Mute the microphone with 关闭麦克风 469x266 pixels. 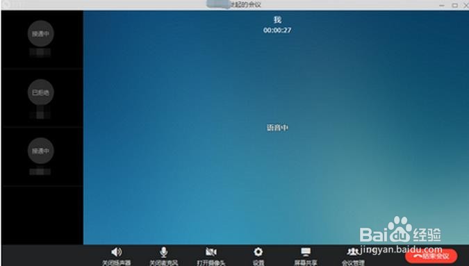tap(163, 256)
